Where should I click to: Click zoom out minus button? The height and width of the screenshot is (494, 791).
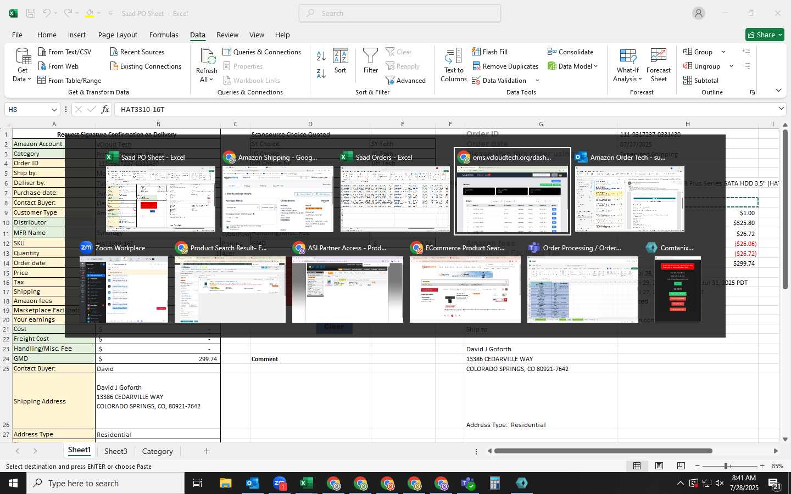697,466
